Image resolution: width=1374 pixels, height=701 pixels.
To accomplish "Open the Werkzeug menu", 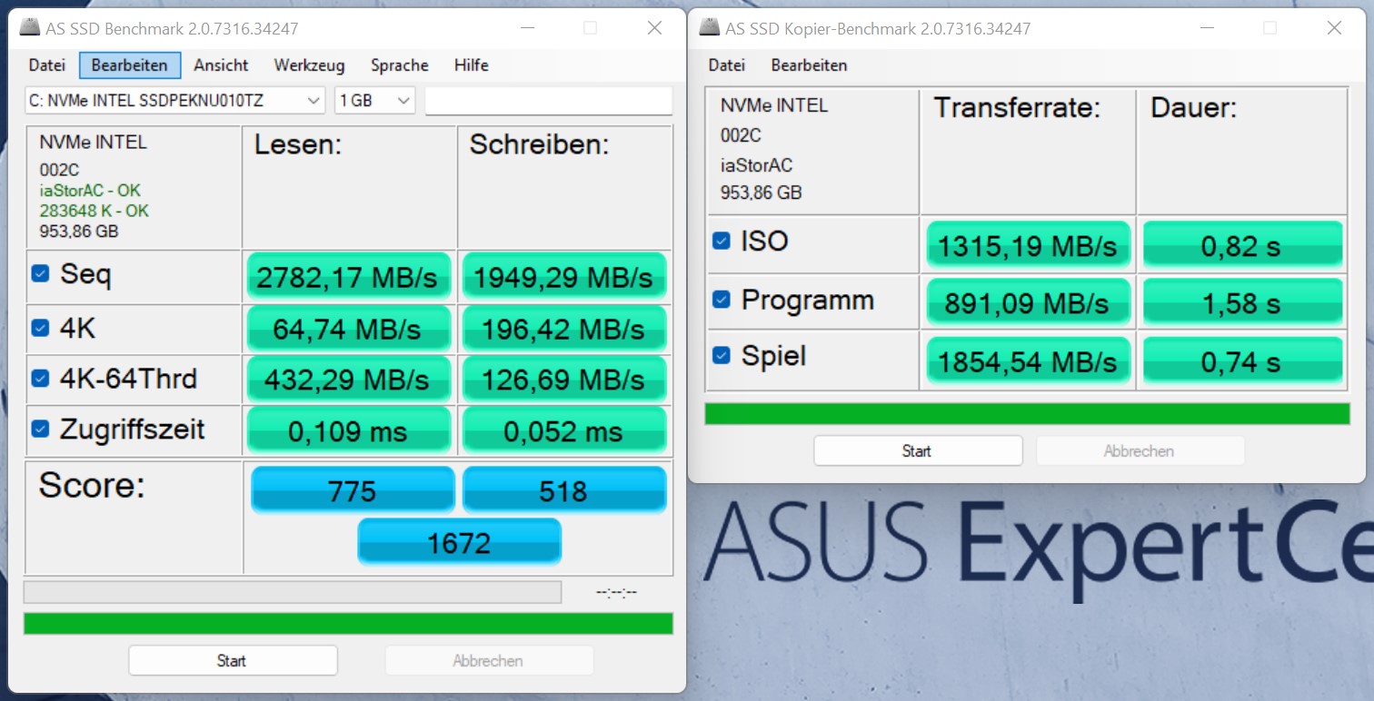I will [309, 65].
